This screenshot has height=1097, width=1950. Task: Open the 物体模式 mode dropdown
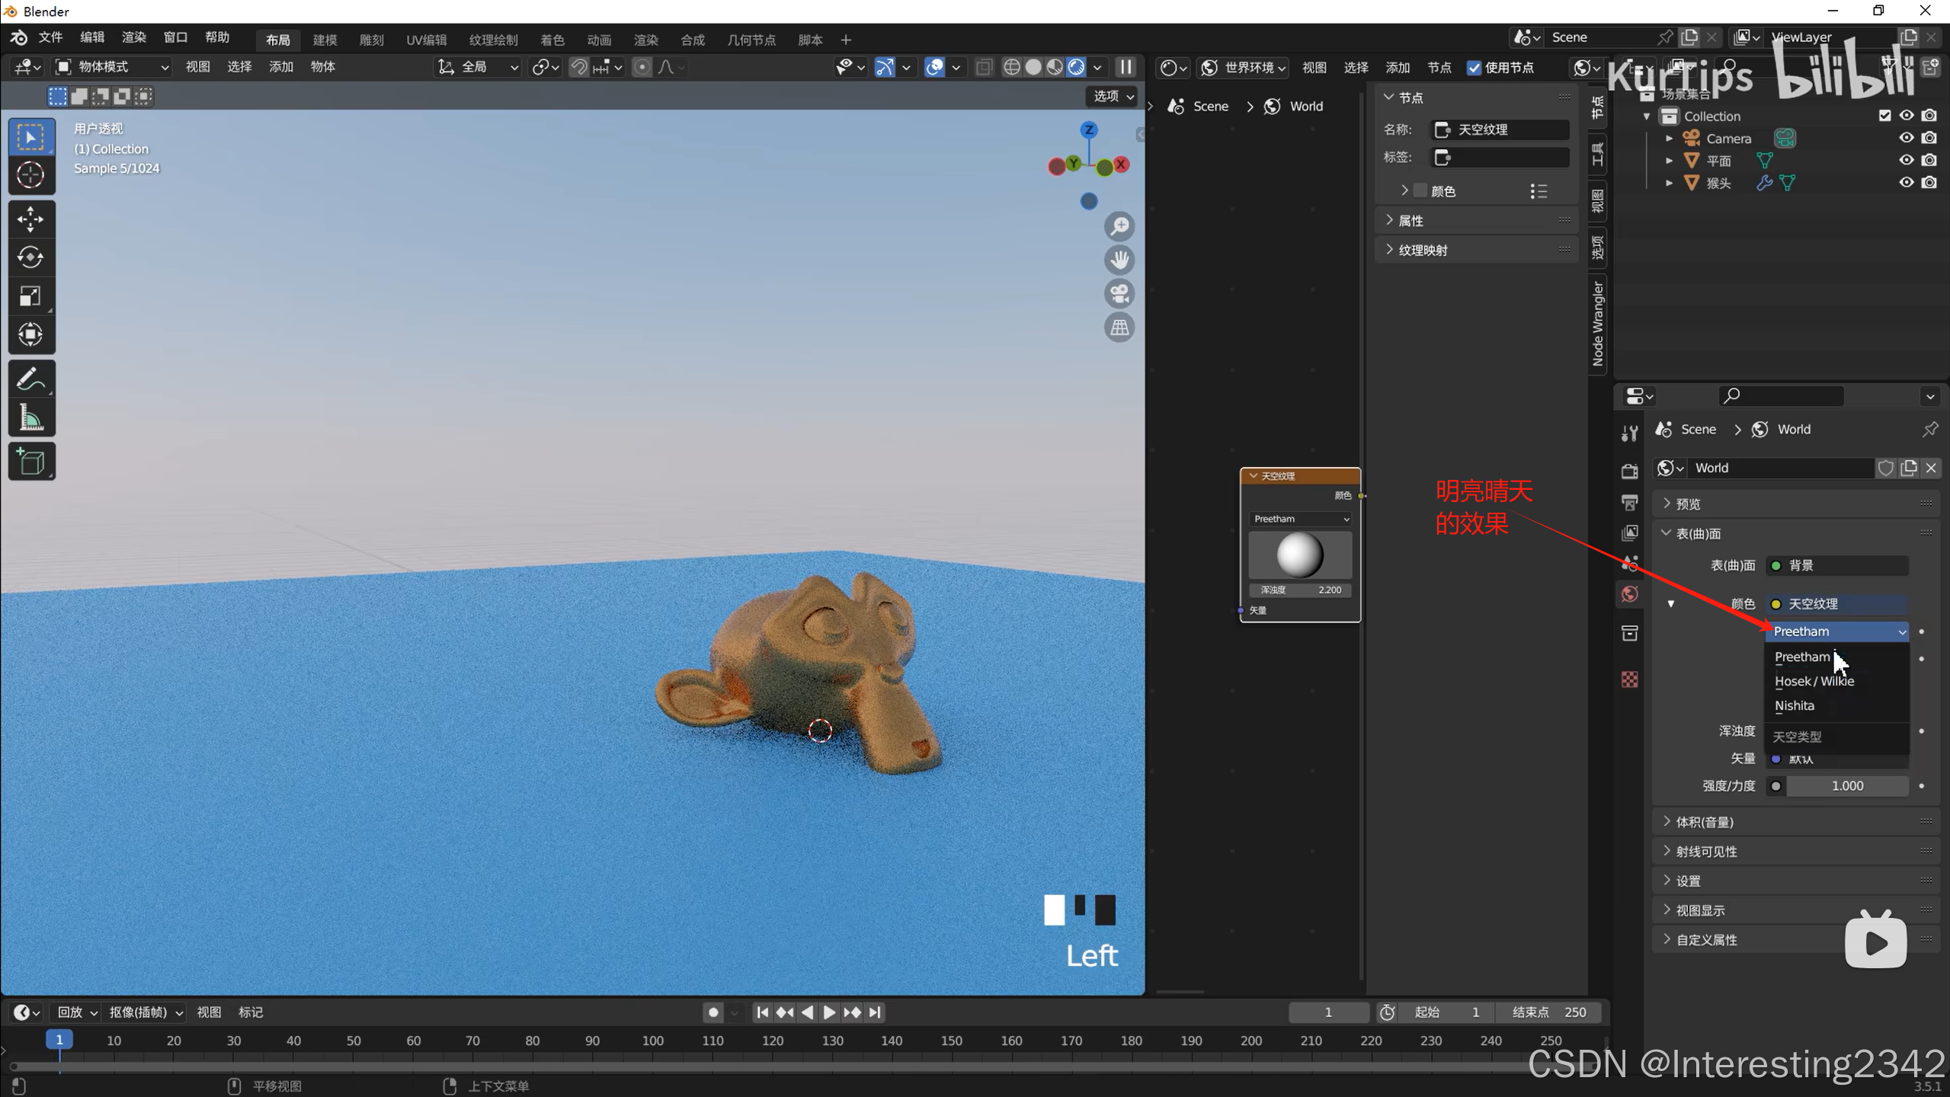coord(112,67)
